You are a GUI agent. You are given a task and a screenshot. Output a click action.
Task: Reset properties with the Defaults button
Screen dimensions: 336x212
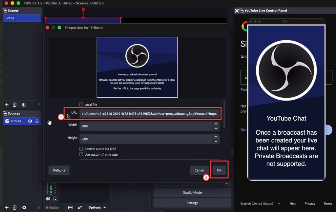pos(59,170)
